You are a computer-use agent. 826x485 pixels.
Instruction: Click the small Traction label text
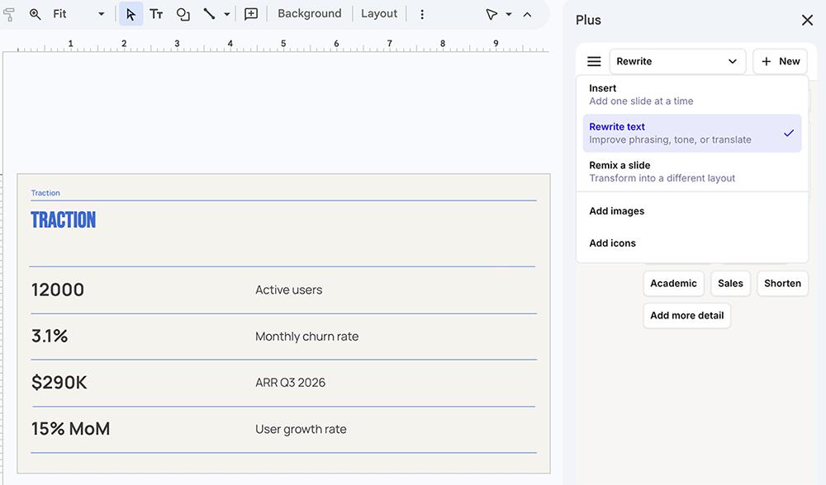point(45,193)
